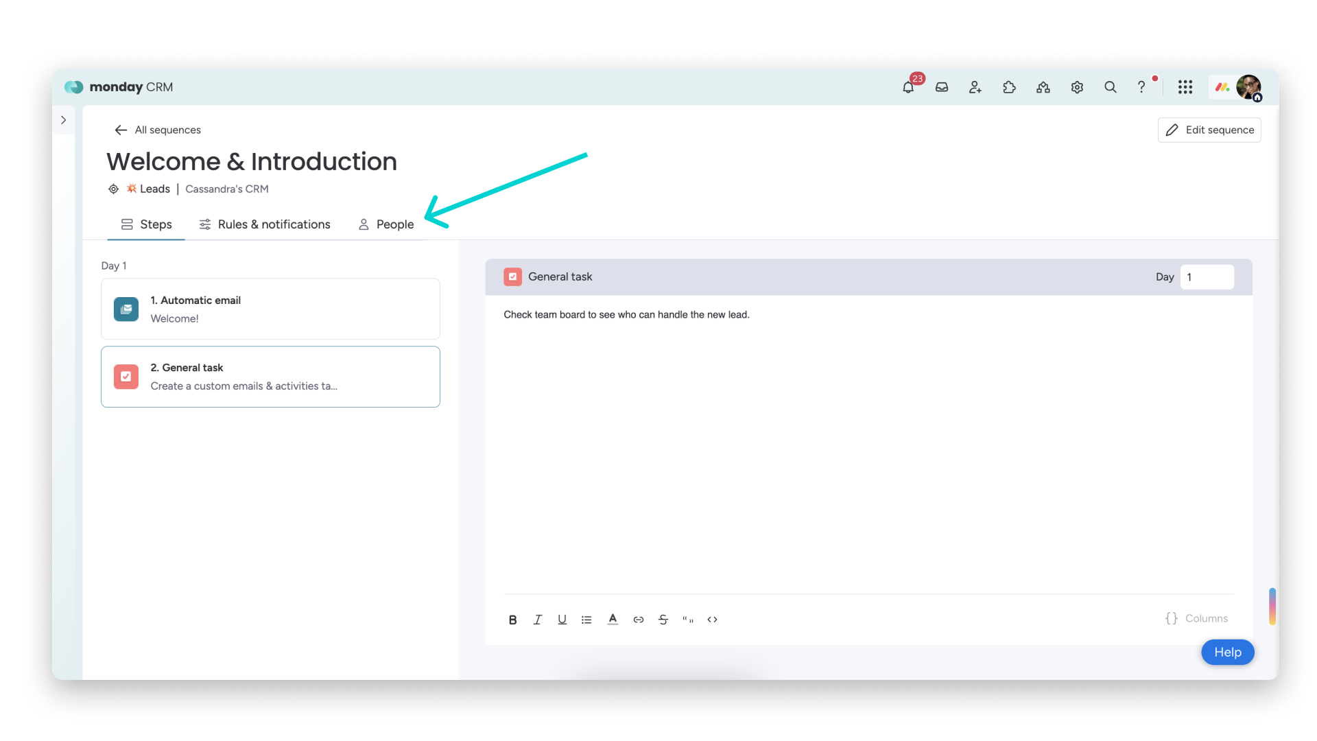1317x741 pixels.
Task: Switch to the Steps tab
Action: point(146,224)
